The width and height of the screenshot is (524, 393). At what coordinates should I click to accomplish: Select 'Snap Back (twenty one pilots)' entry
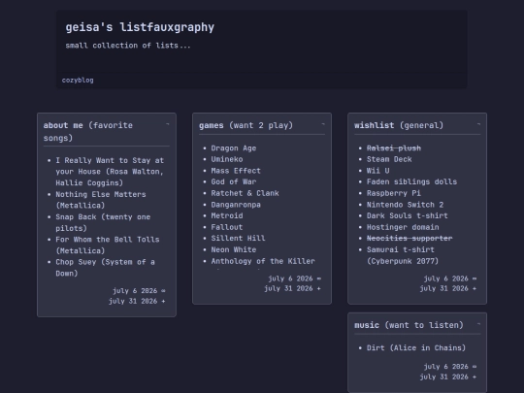pyautogui.click(x=103, y=222)
